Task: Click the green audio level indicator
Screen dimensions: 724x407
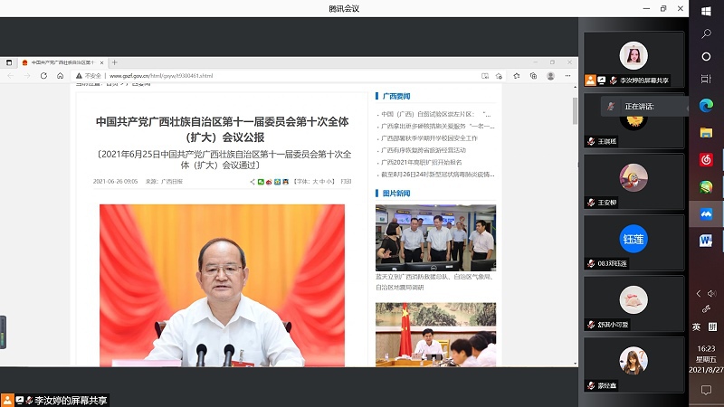Action: click(3, 332)
